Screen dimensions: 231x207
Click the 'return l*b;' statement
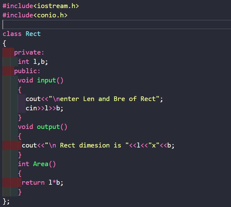42,183
